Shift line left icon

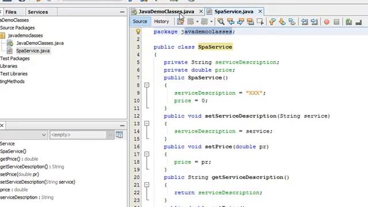[x=304, y=22]
